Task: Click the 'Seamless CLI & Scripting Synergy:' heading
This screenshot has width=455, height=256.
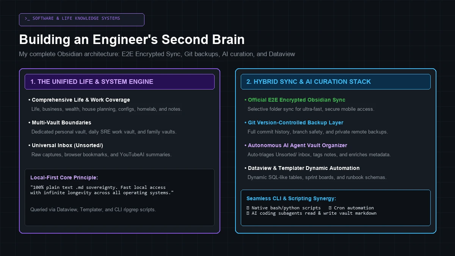Action: pos(291,198)
